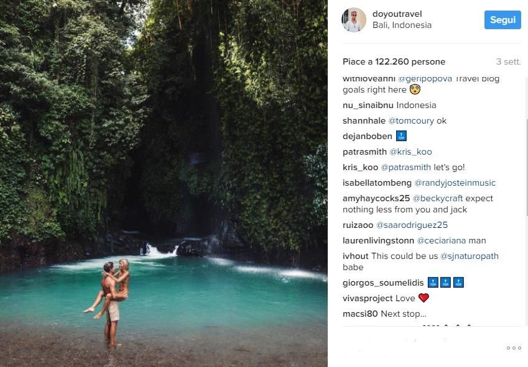Open the Bali, Indonesia location link
Image resolution: width=528 pixels, height=367 pixels.
(x=402, y=25)
